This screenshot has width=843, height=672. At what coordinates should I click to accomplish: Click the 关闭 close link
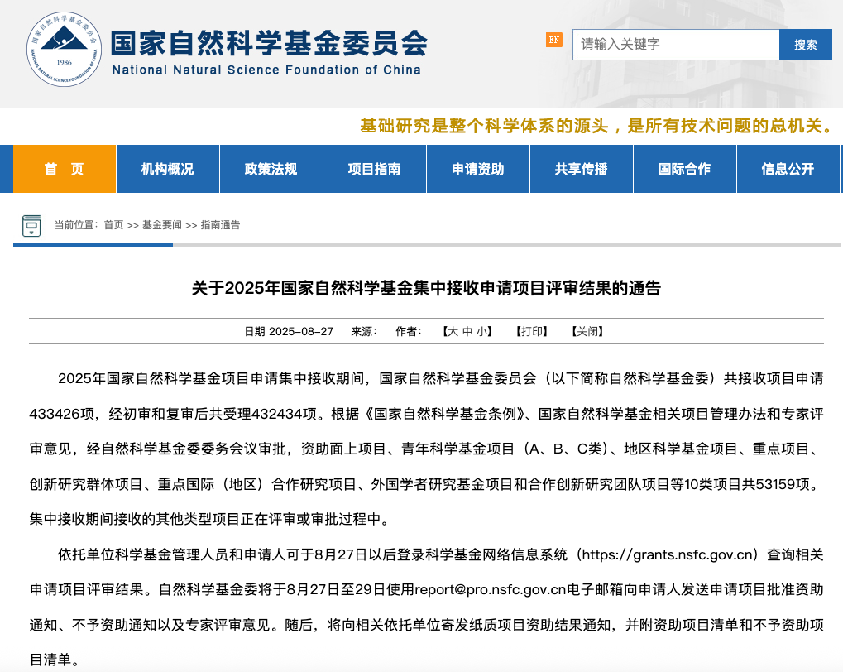coord(587,331)
